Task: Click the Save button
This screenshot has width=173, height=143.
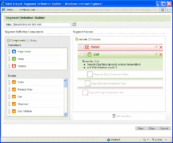Action: point(141,128)
